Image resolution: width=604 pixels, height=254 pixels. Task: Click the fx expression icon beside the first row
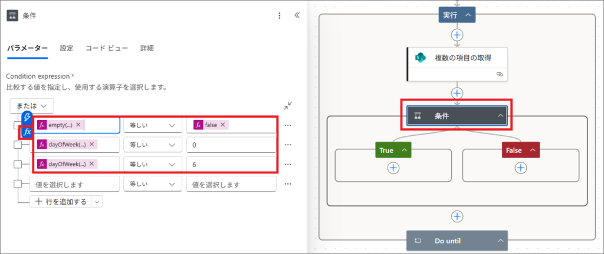[x=26, y=132]
